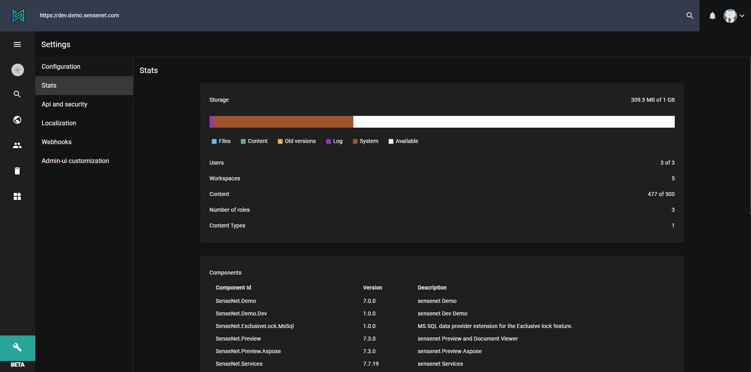Click the Content Types label
751x372 pixels.
coord(227,225)
